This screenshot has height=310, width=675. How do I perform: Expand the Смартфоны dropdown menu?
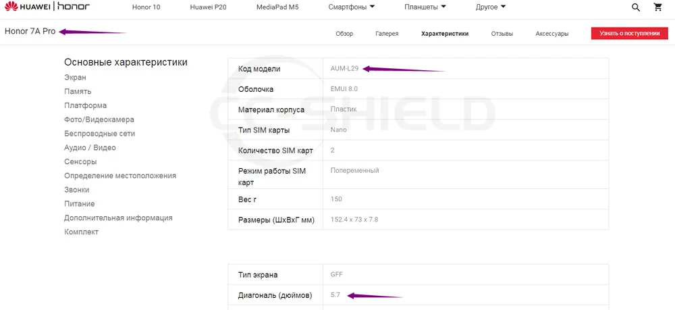pyautogui.click(x=351, y=7)
